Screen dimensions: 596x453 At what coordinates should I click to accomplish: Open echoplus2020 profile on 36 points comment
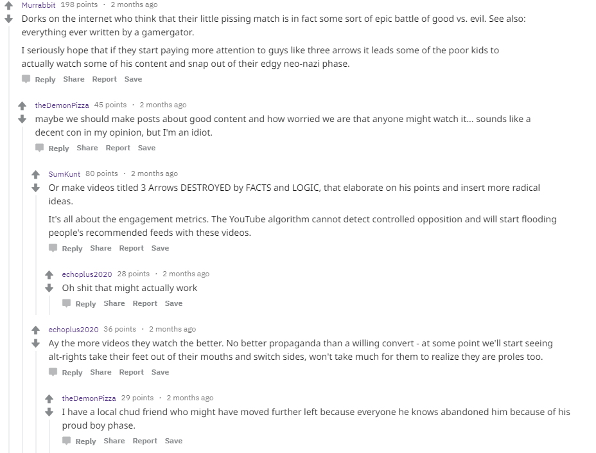pos(73,330)
